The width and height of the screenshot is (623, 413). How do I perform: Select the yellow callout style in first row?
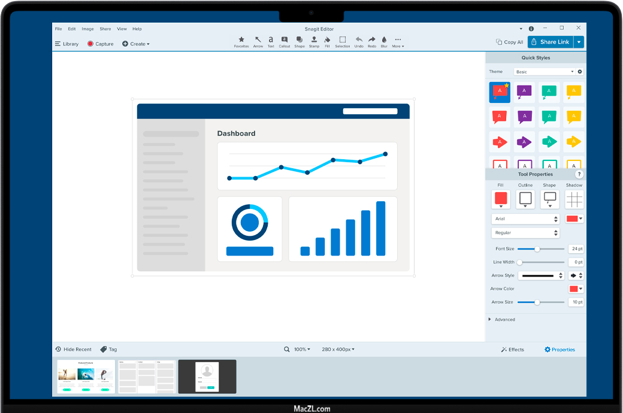(574, 92)
